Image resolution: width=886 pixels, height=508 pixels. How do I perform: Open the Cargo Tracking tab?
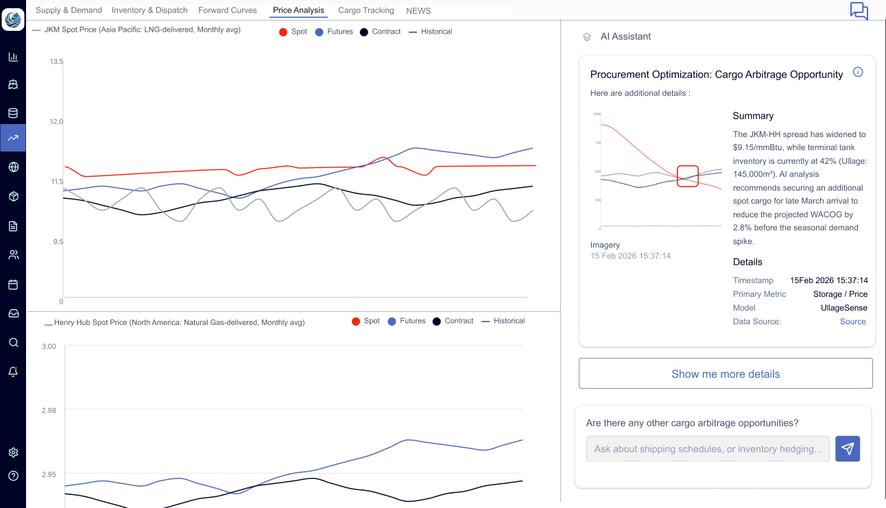click(366, 10)
